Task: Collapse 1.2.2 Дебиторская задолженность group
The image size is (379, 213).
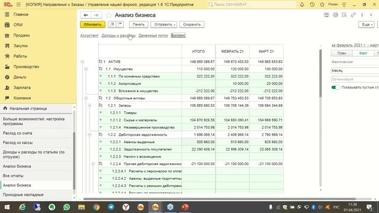Action: point(89,135)
